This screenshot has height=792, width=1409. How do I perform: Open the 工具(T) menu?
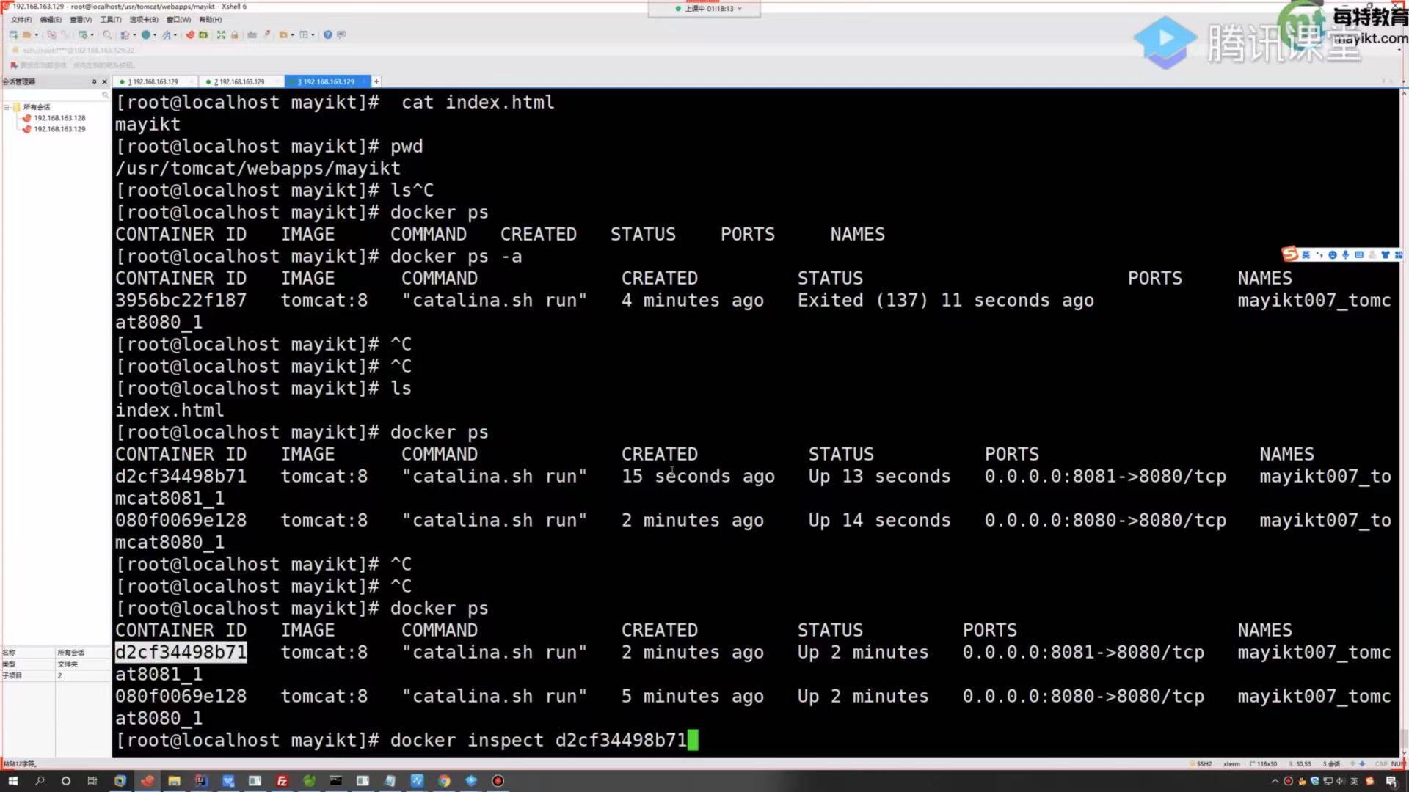[x=111, y=20]
